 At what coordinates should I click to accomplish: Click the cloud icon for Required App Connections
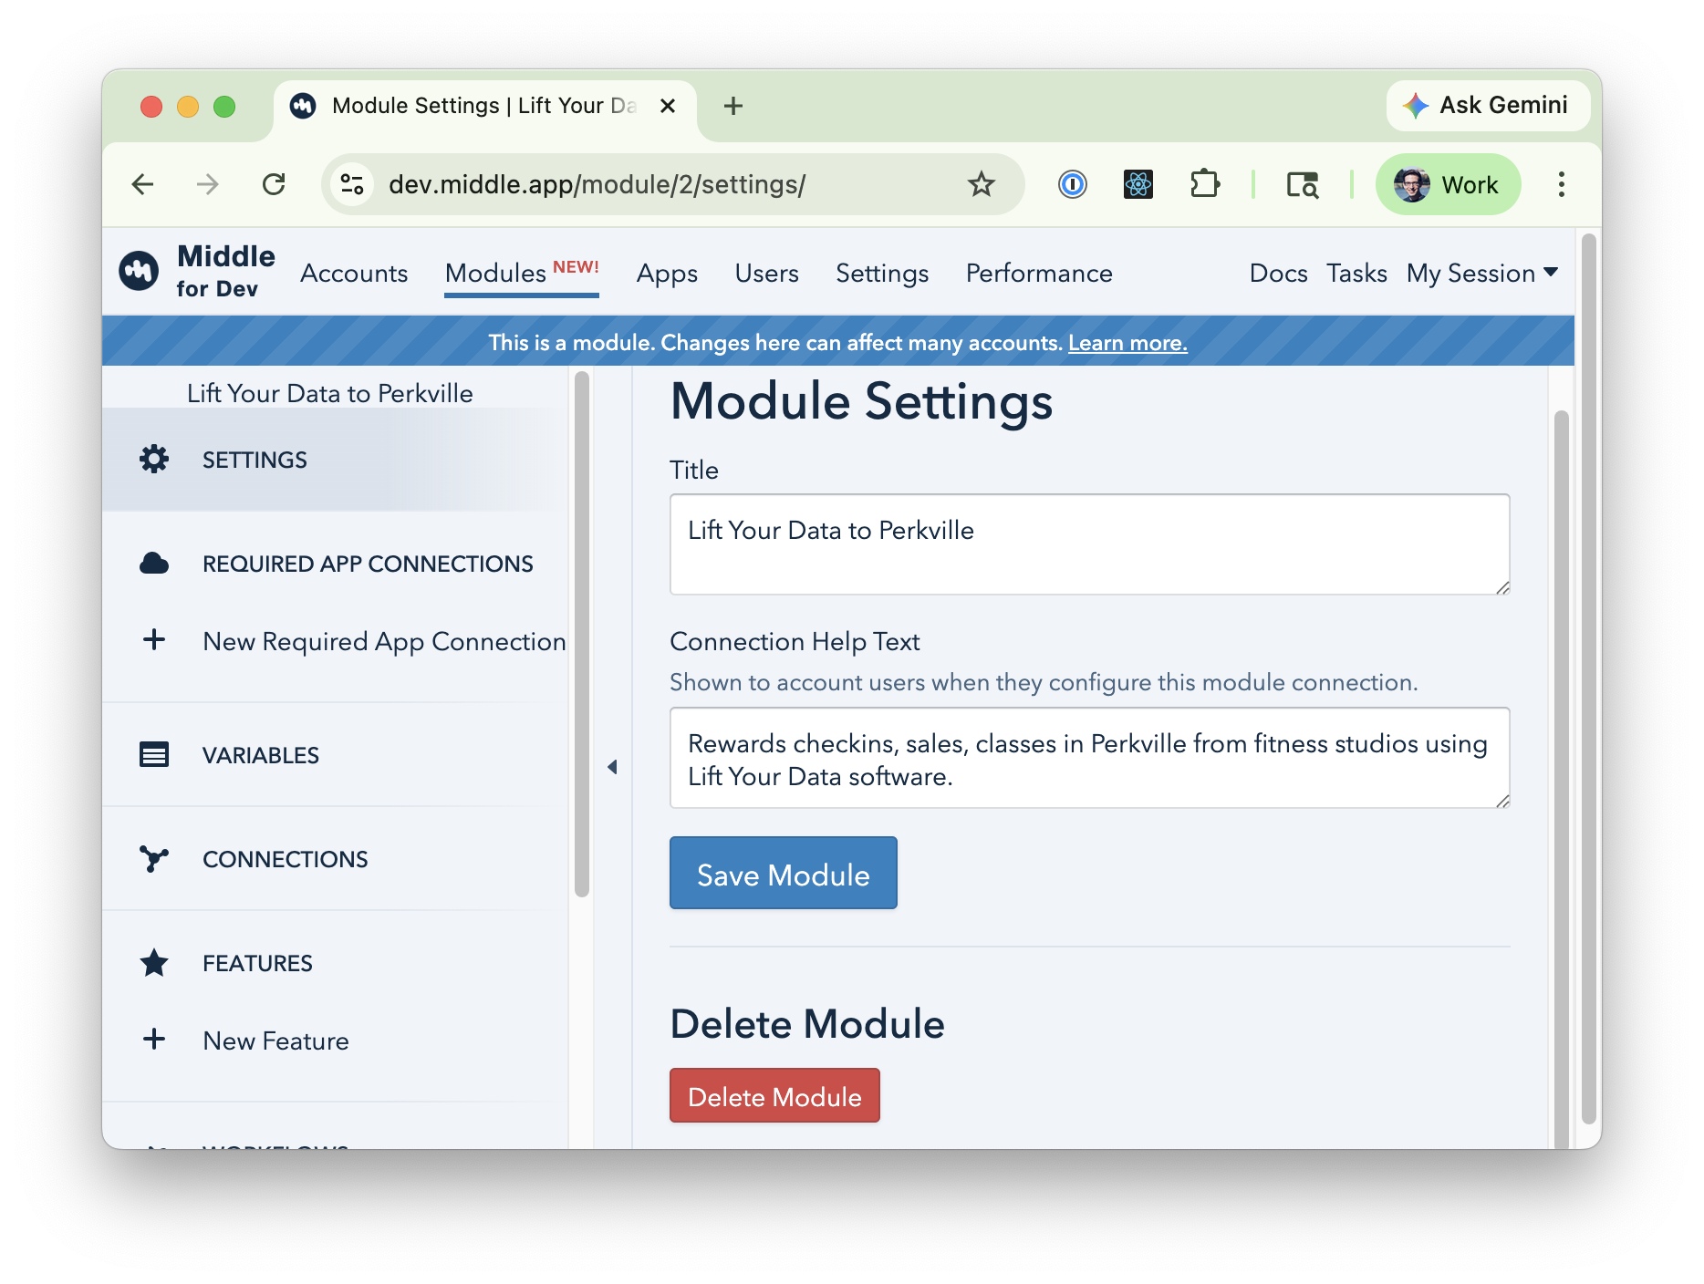154,564
